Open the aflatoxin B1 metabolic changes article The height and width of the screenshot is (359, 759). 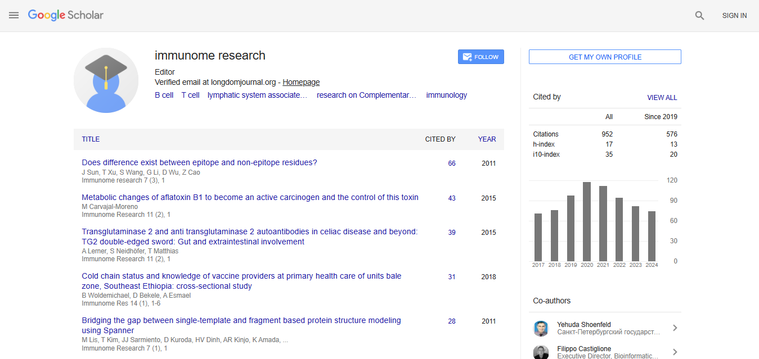250,197
